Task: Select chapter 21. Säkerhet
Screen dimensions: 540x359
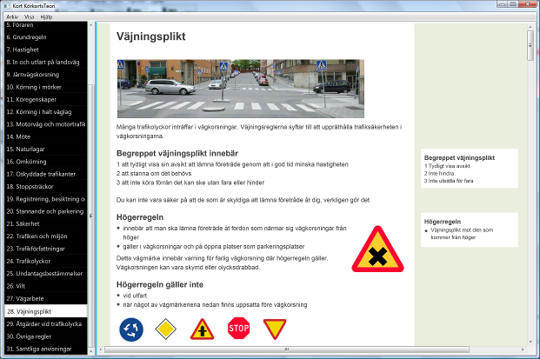Action: pos(46,223)
